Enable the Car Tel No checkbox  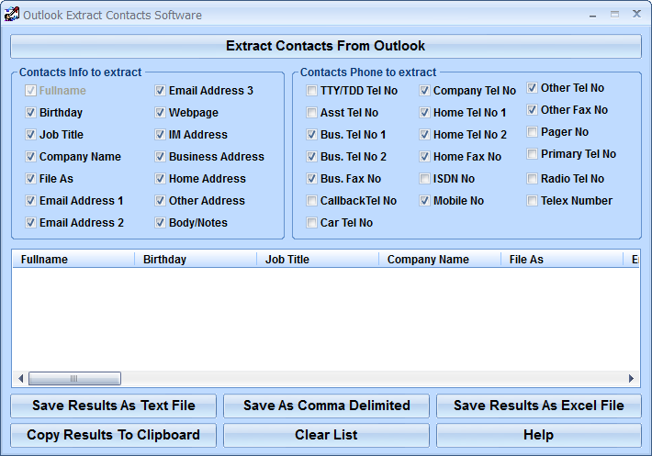coord(312,223)
